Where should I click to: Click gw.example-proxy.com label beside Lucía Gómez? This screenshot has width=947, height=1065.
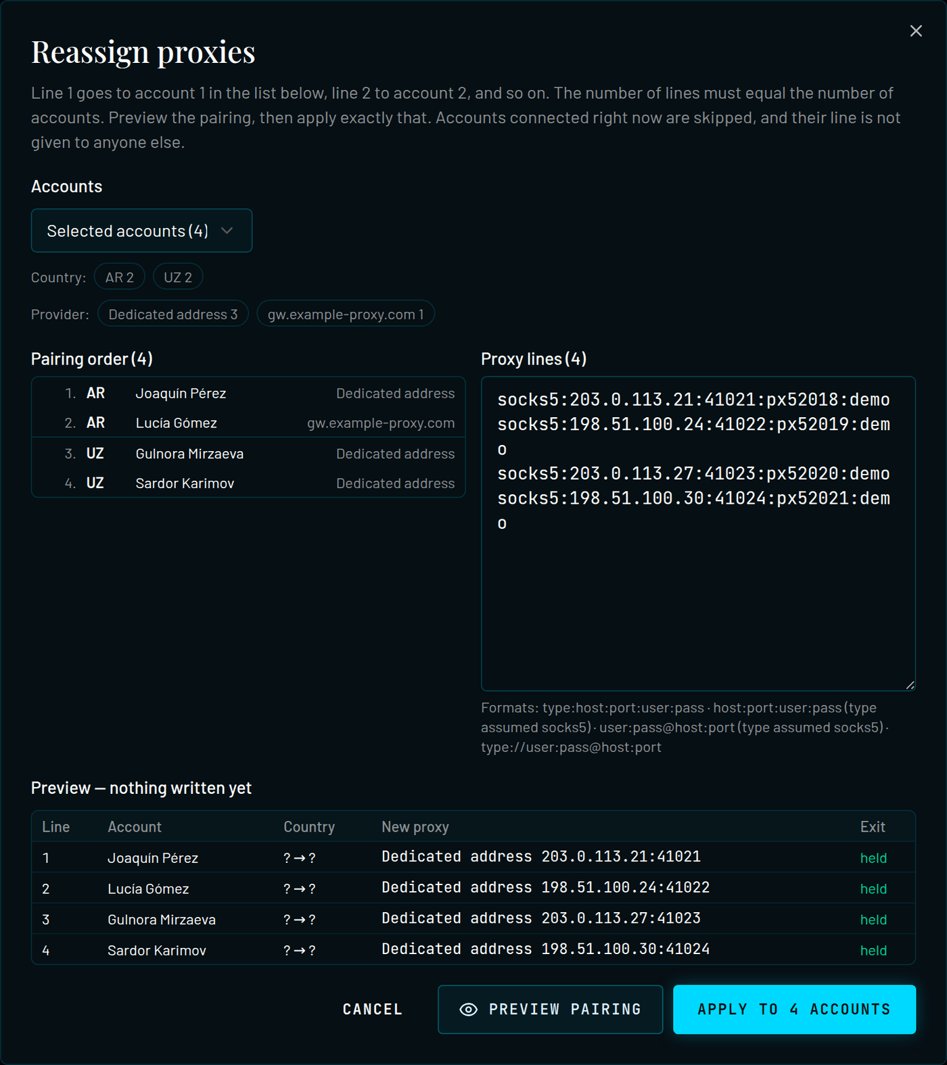381,423
